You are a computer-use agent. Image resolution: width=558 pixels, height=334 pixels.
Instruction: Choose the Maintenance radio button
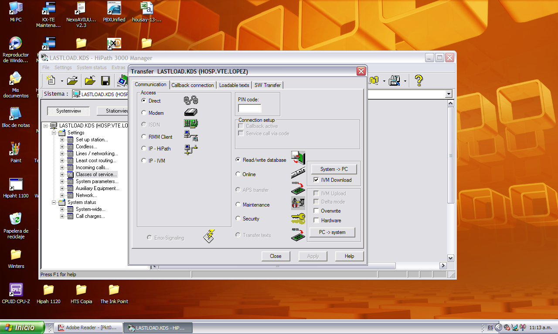pyautogui.click(x=238, y=204)
